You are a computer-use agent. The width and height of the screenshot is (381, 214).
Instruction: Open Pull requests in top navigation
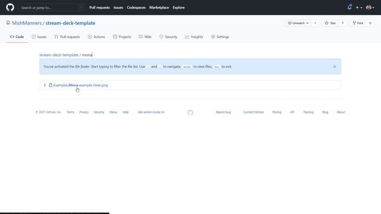[99, 8]
